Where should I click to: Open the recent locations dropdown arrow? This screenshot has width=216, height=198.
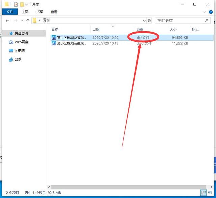(22, 21)
